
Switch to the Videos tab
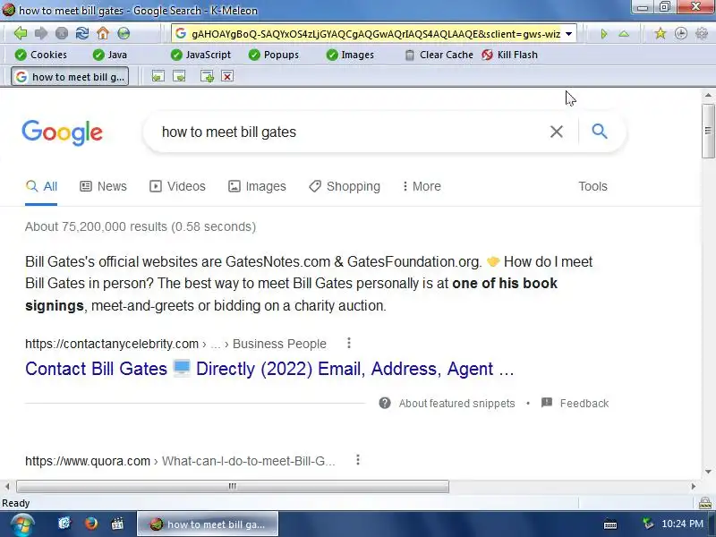[x=177, y=186]
